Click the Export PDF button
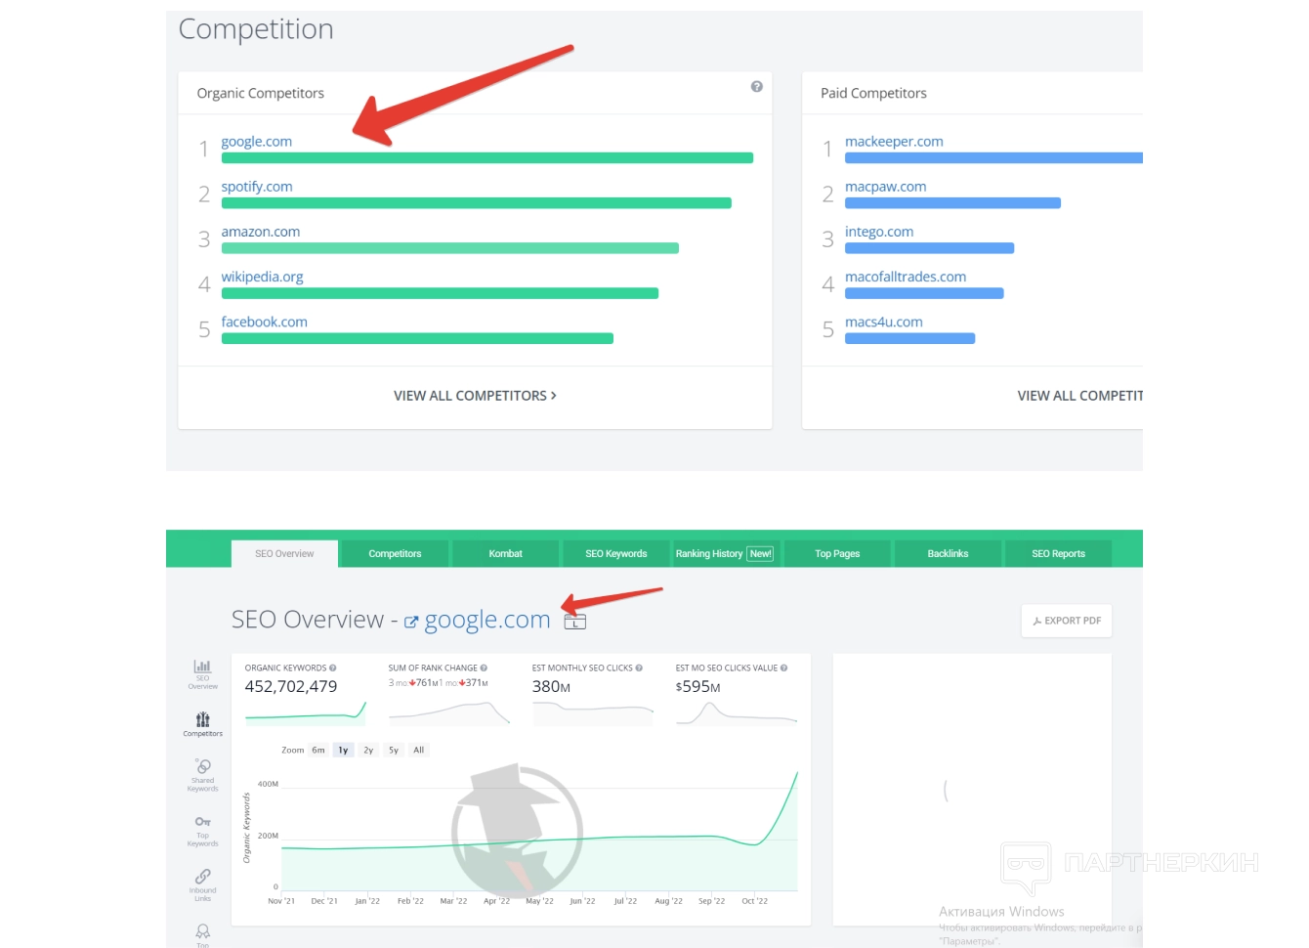The width and height of the screenshot is (1309, 948). tap(1067, 621)
